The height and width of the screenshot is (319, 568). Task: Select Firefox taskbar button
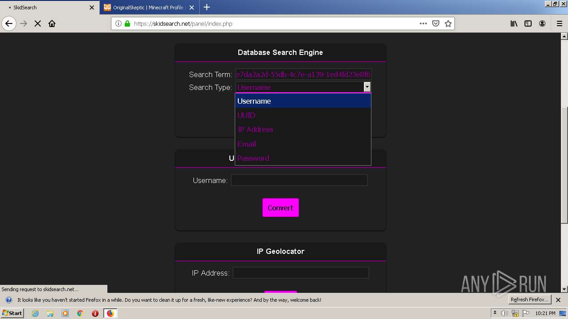click(110, 313)
